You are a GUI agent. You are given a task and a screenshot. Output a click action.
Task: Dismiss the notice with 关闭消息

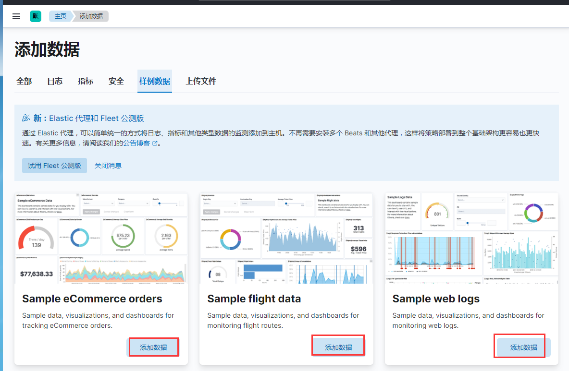click(x=108, y=166)
